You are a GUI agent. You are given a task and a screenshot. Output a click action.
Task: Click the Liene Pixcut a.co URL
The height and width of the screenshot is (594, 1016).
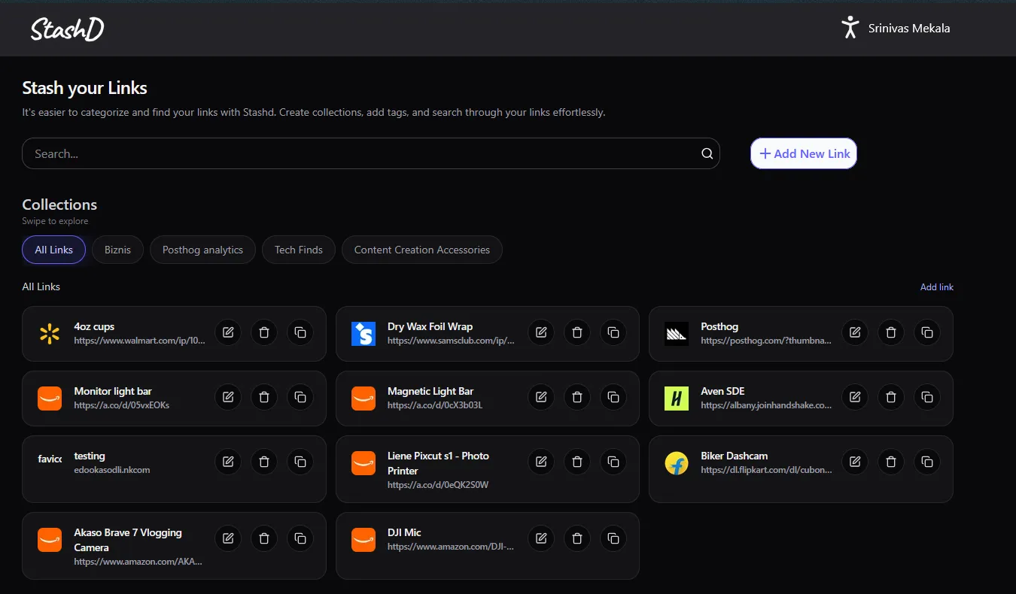tap(438, 485)
